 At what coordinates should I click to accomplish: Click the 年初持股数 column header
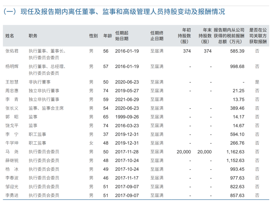click(x=184, y=36)
